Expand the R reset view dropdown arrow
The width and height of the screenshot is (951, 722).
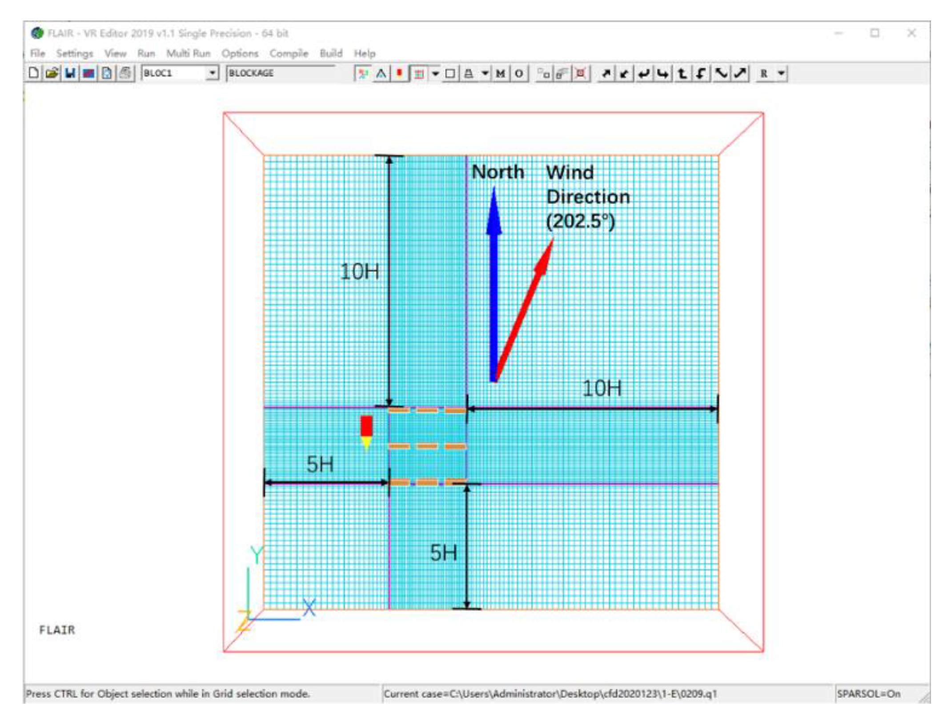[x=781, y=73]
